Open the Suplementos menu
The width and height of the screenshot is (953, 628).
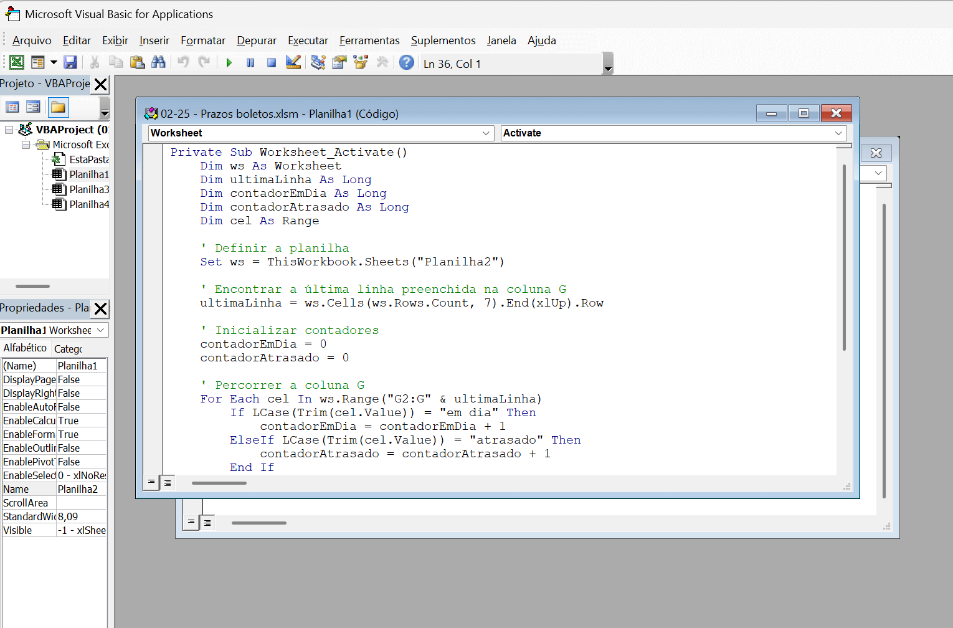pos(443,40)
